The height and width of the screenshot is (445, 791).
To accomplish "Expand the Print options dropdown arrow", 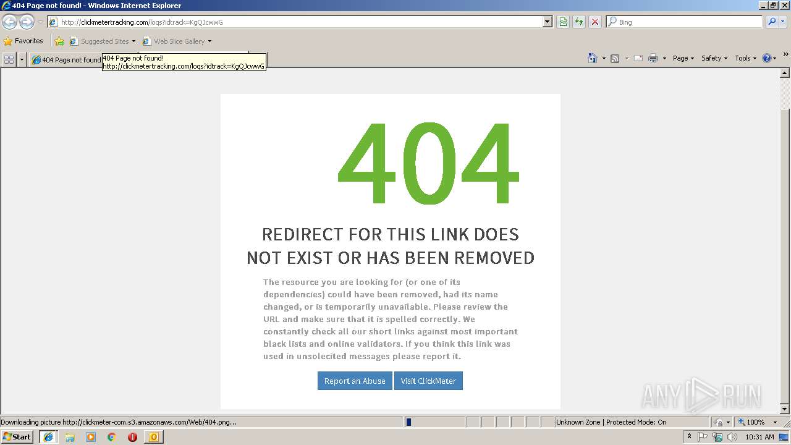I will coord(664,58).
